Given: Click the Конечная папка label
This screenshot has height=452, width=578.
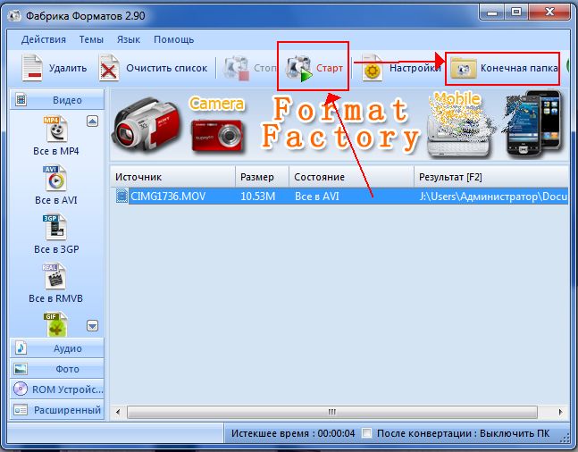Looking at the screenshot, I should (519, 68).
